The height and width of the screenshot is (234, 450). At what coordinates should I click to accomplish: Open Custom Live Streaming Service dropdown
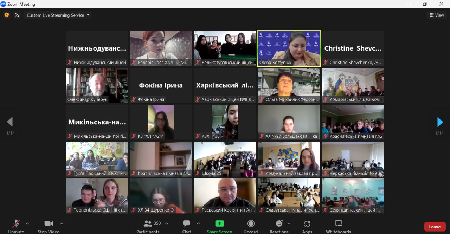(x=58, y=15)
